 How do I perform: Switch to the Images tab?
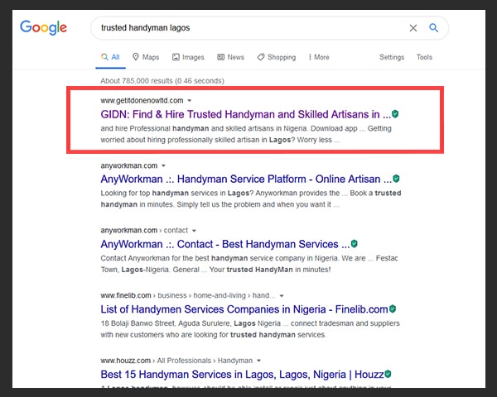[188, 57]
